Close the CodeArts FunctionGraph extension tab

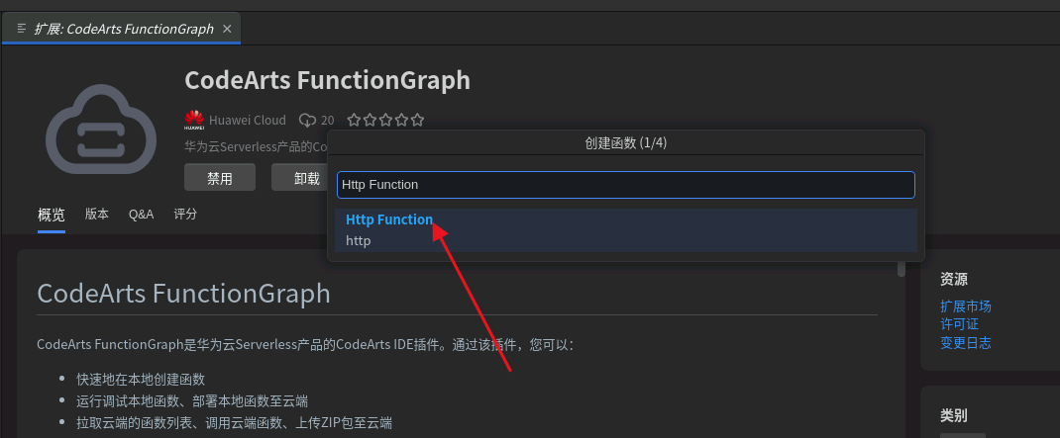tap(227, 29)
